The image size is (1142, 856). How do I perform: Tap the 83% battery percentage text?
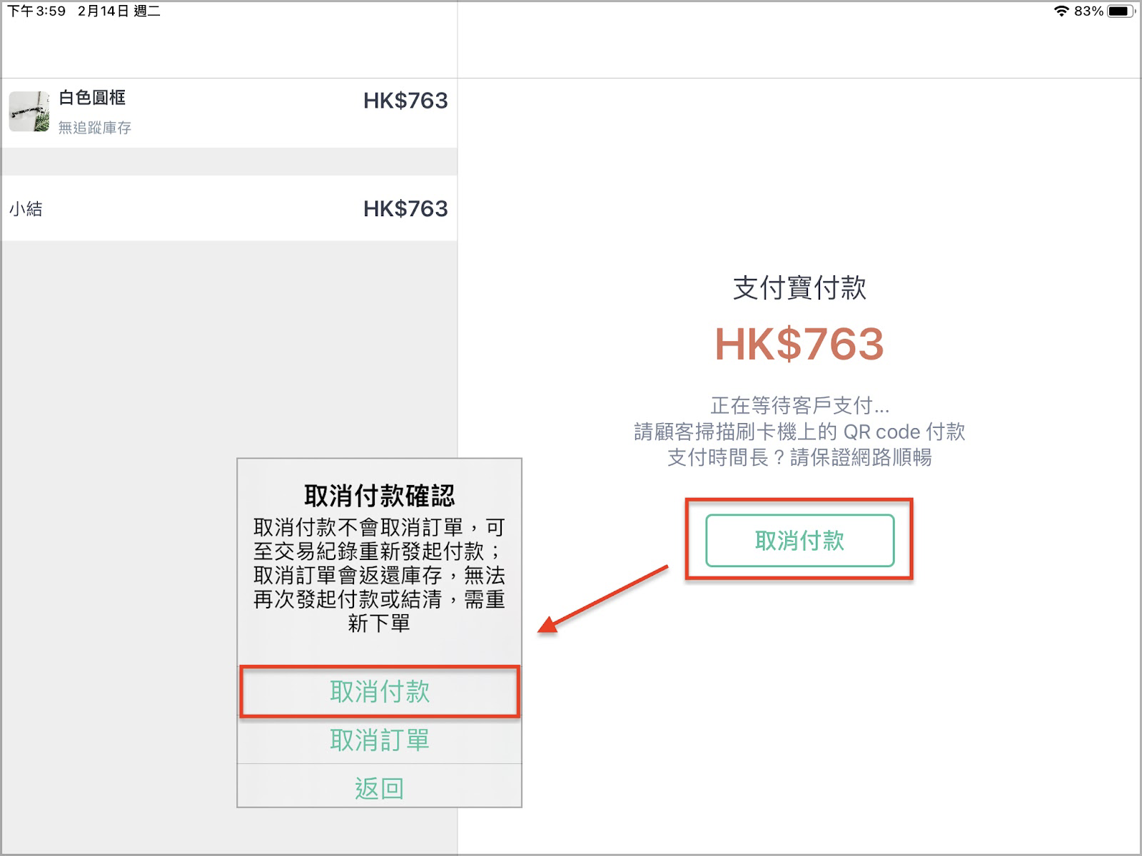coord(1088,11)
